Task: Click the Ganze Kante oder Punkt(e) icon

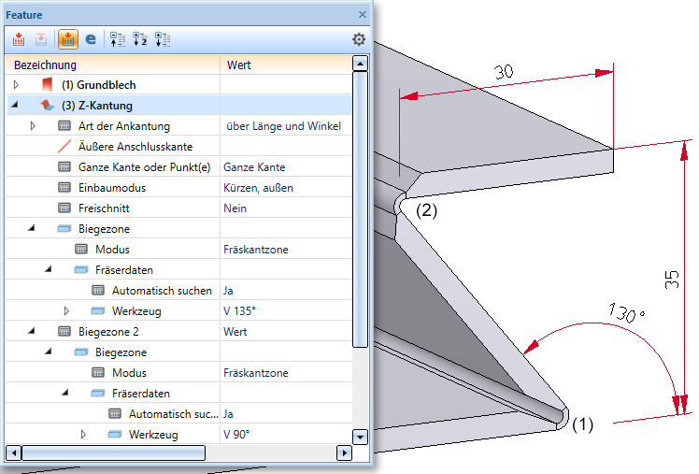Action: pyautogui.click(x=64, y=166)
